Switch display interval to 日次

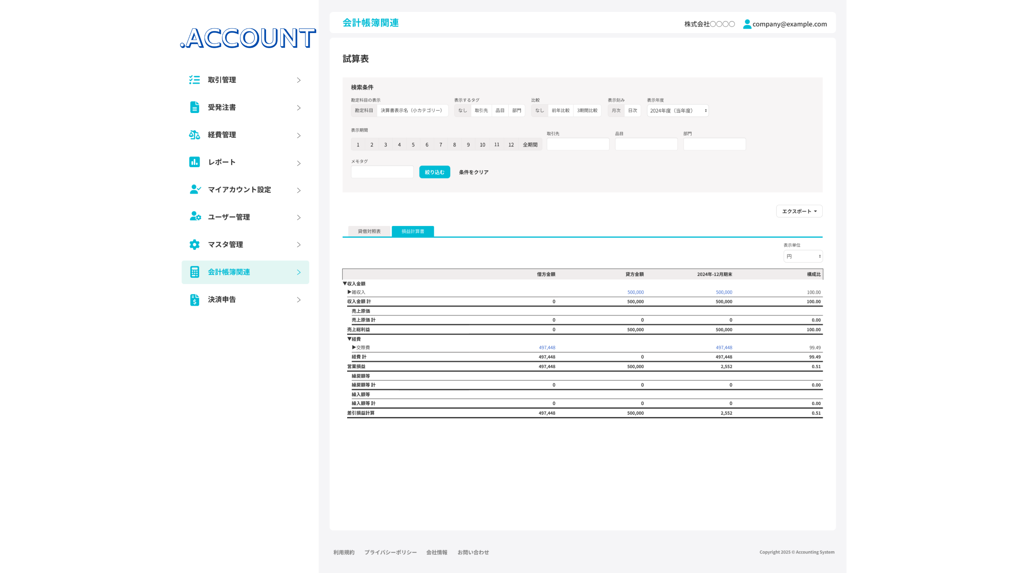click(632, 111)
